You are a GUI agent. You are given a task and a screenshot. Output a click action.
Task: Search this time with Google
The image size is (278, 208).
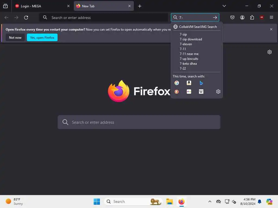(176, 83)
